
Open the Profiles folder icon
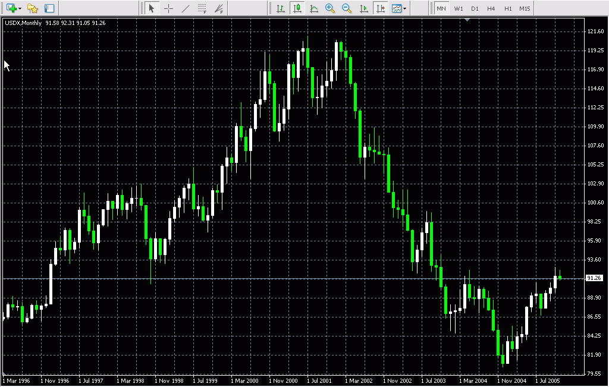point(33,8)
